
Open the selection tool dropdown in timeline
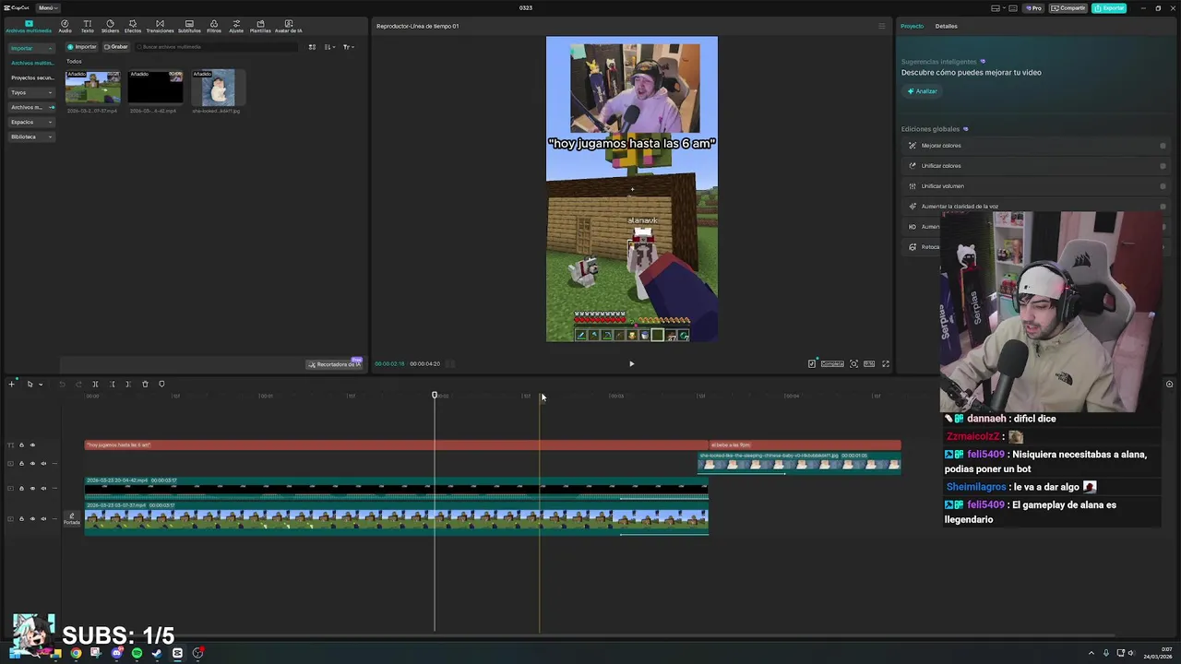[41, 385]
